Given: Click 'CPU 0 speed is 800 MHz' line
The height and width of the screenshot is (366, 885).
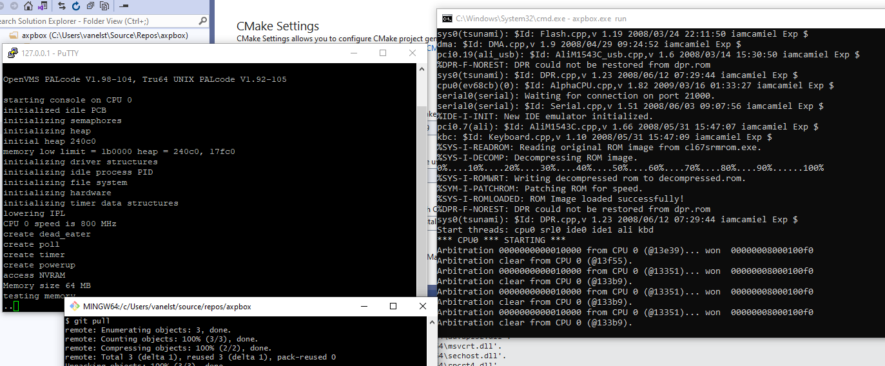Looking at the screenshot, I should point(60,224).
